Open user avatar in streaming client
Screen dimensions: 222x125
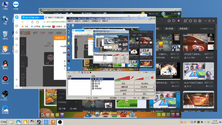[179, 21]
